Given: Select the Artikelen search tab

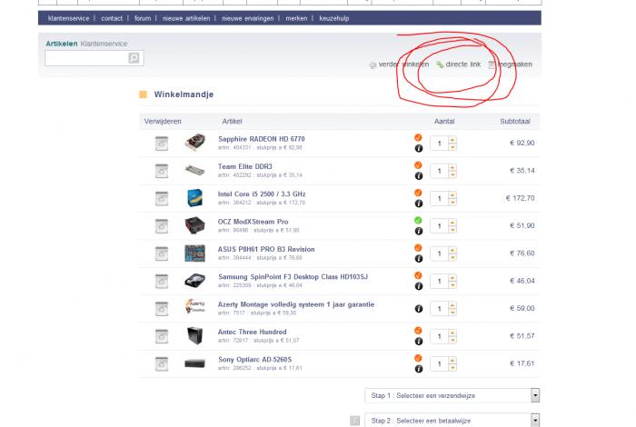Looking at the screenshot, I should [x=62, y=44].
